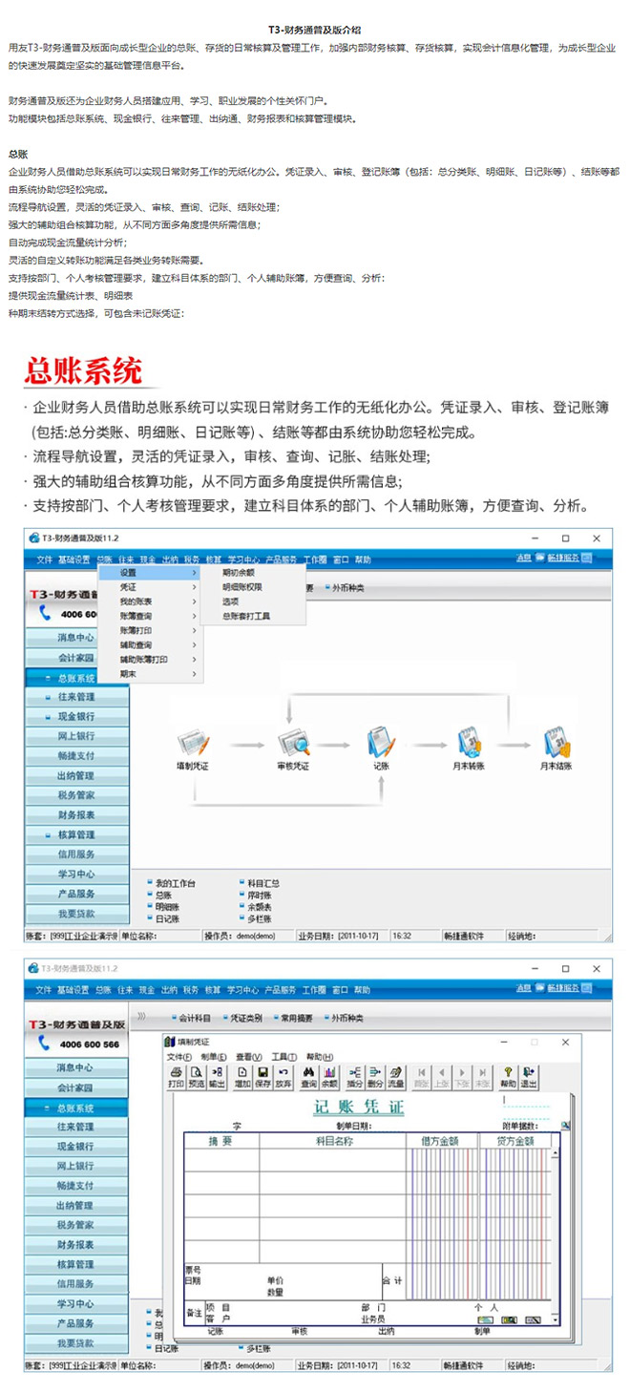The height and width of the screenshot is (1392, 630).
Task: Open 工作圈 menu in lower window menu bar
Action: tap(314, 992)
